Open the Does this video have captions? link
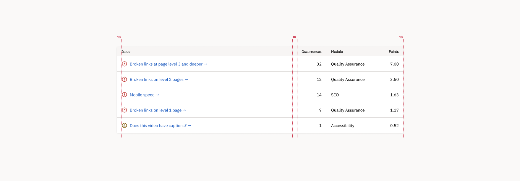 (160, 126)
